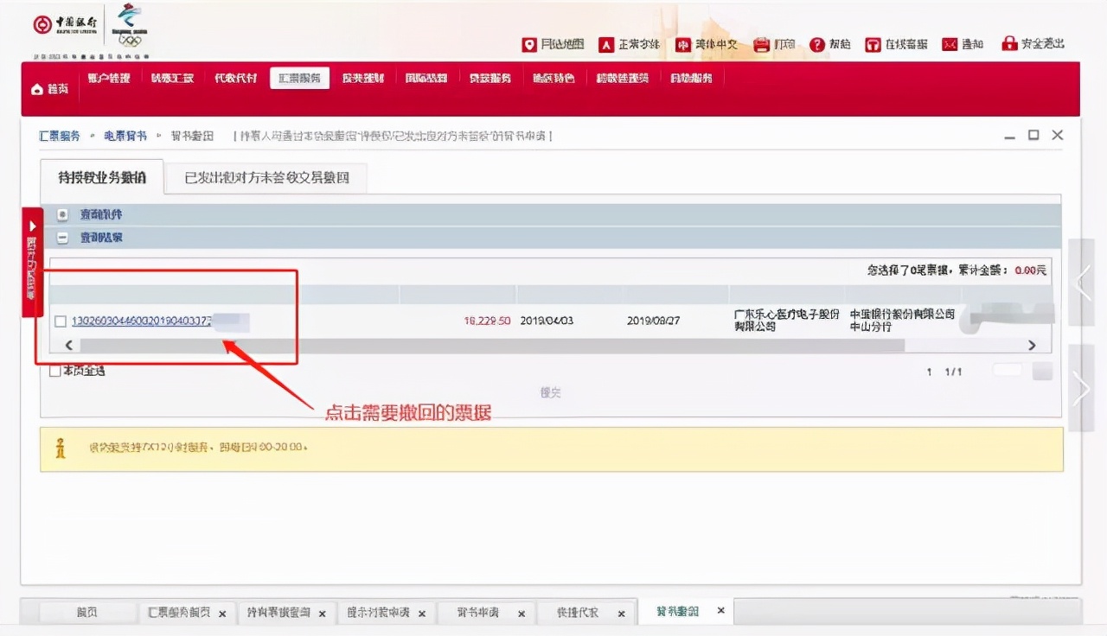Open the 汇票服务 menu item

299,77
